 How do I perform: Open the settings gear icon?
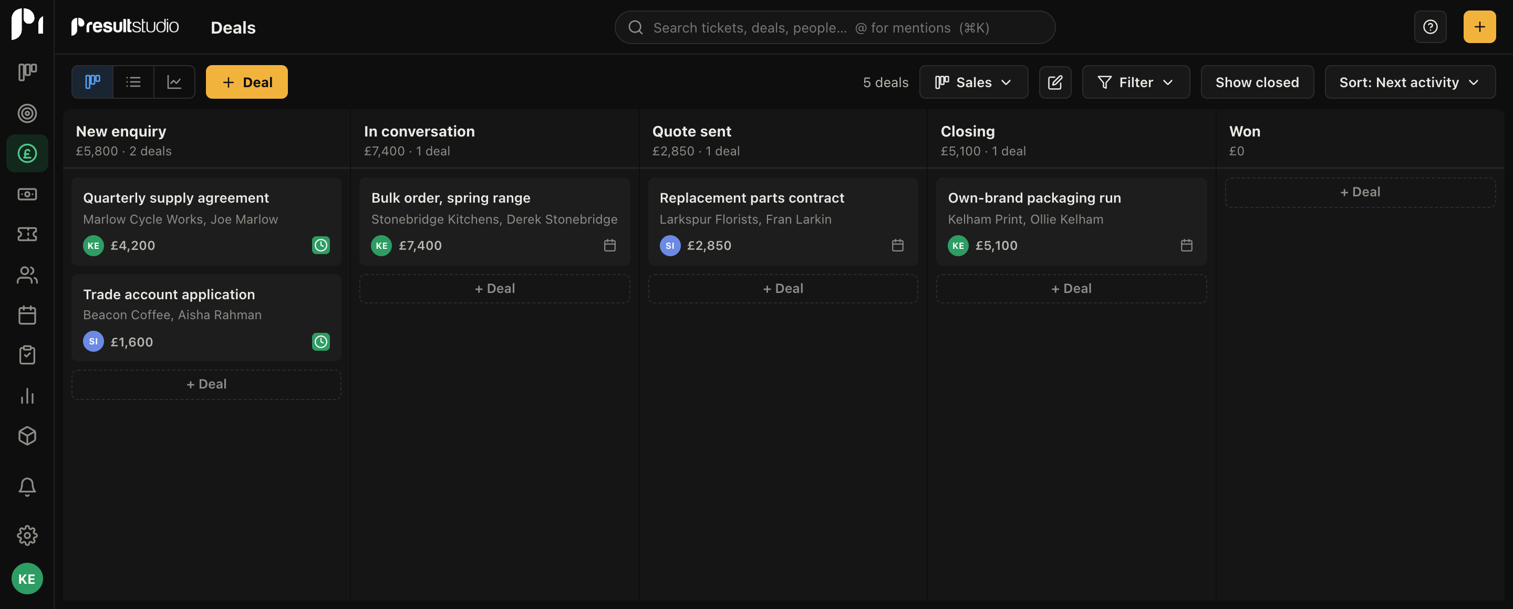(x=27, y=535)
